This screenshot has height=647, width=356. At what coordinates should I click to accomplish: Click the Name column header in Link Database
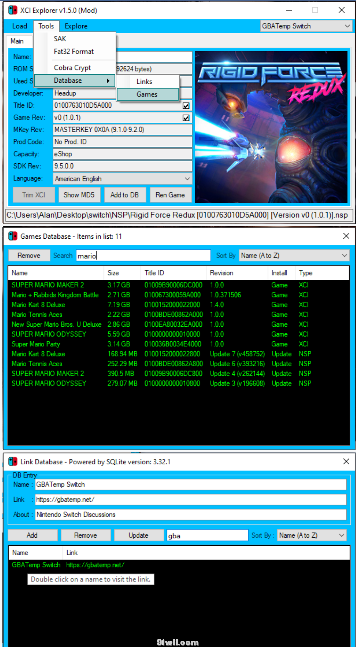click(36, 552)
